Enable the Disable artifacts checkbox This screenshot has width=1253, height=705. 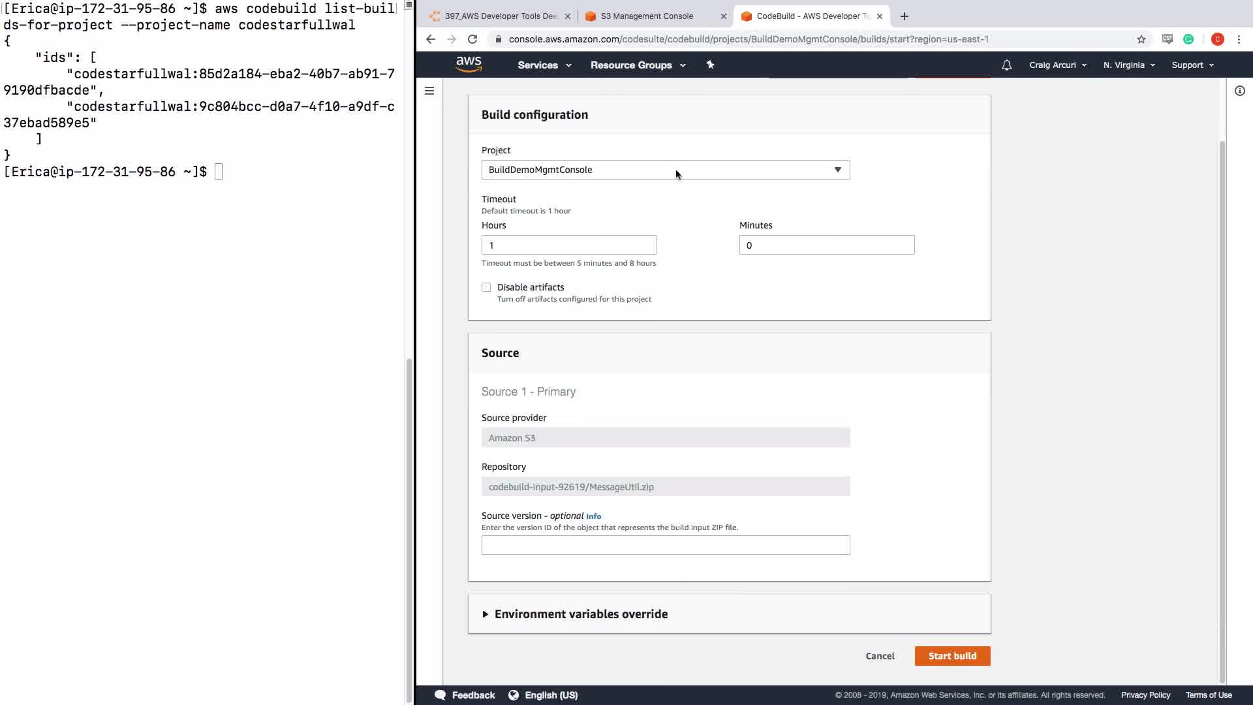[486, 287]
